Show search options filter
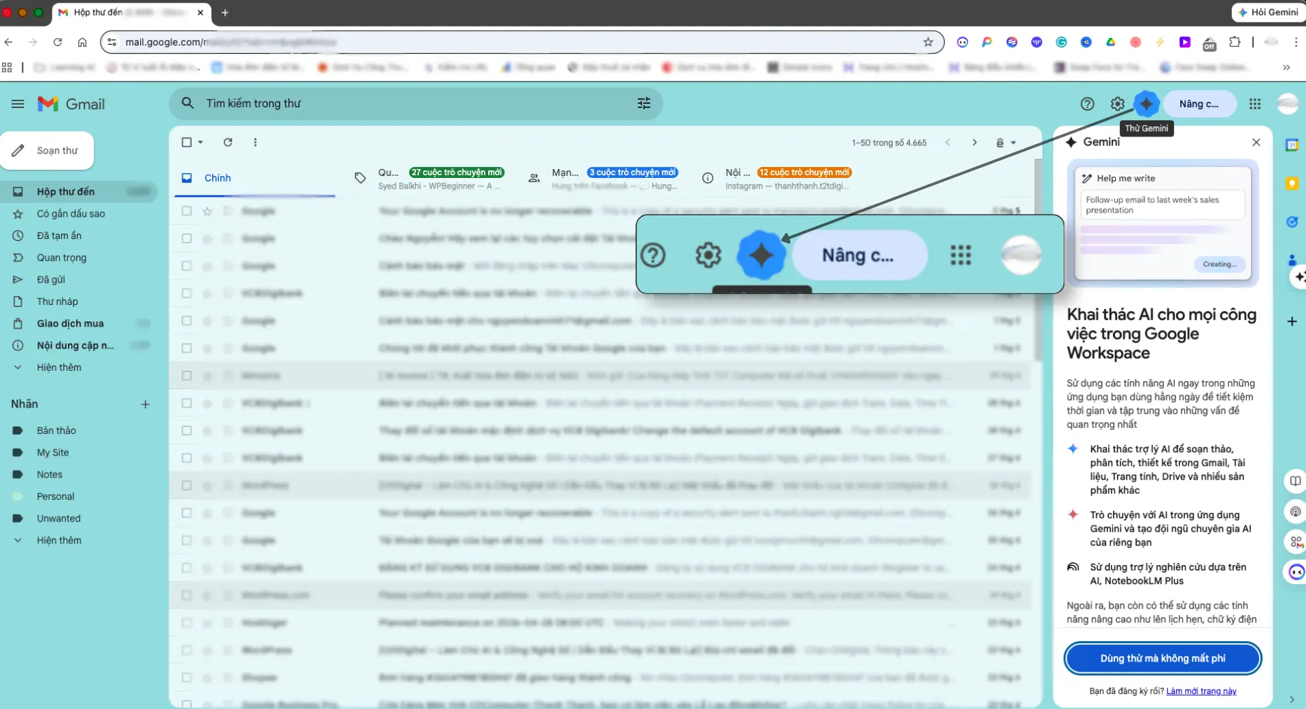 [x=643, y=103]
